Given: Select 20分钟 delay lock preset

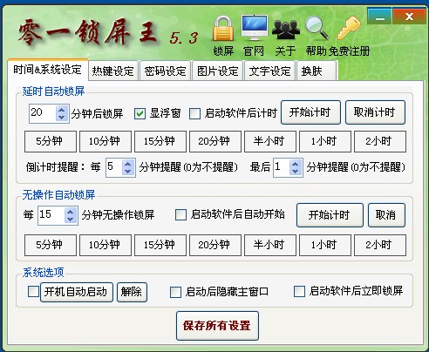Looking at the screenshot, I should [215, 141].
